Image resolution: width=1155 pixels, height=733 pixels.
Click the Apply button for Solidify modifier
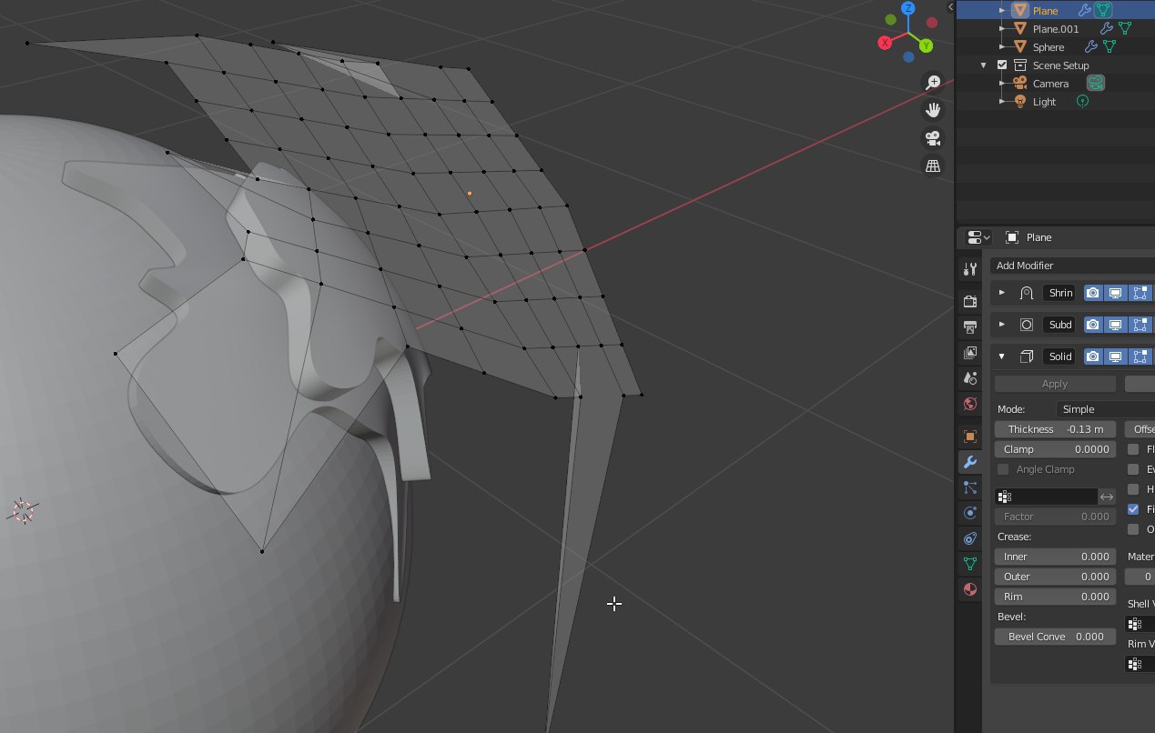(1055, 384)
